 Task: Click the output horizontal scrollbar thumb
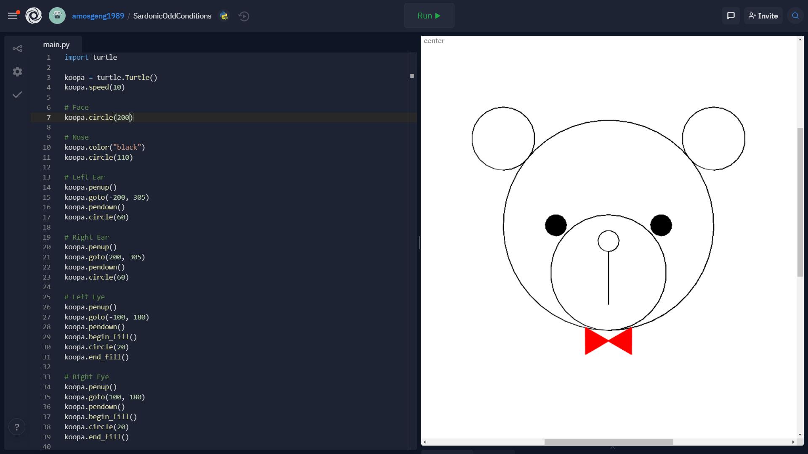pyautogui.click(x=609, y=442)
